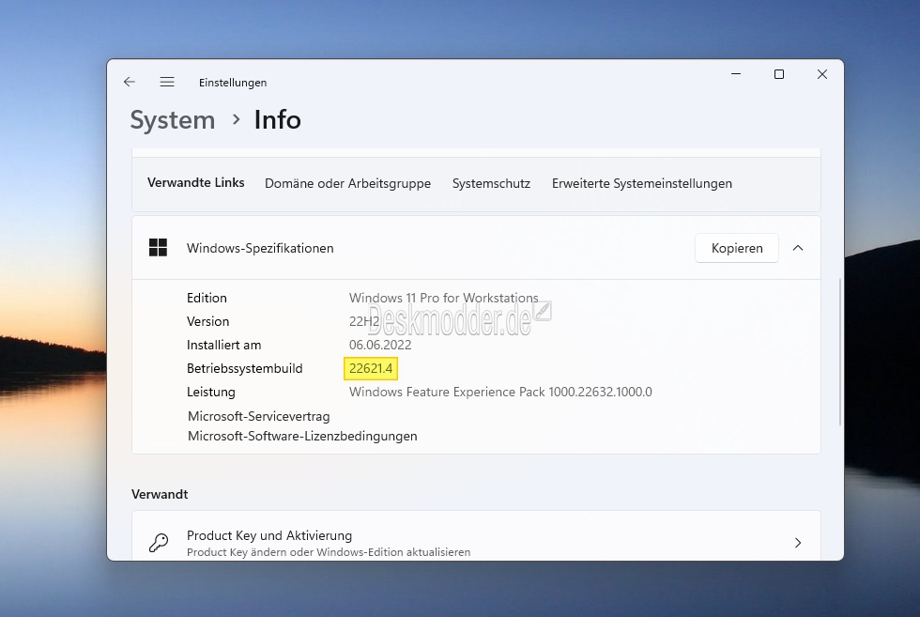
Task: Go back with the back arrow
Action: 130,83
